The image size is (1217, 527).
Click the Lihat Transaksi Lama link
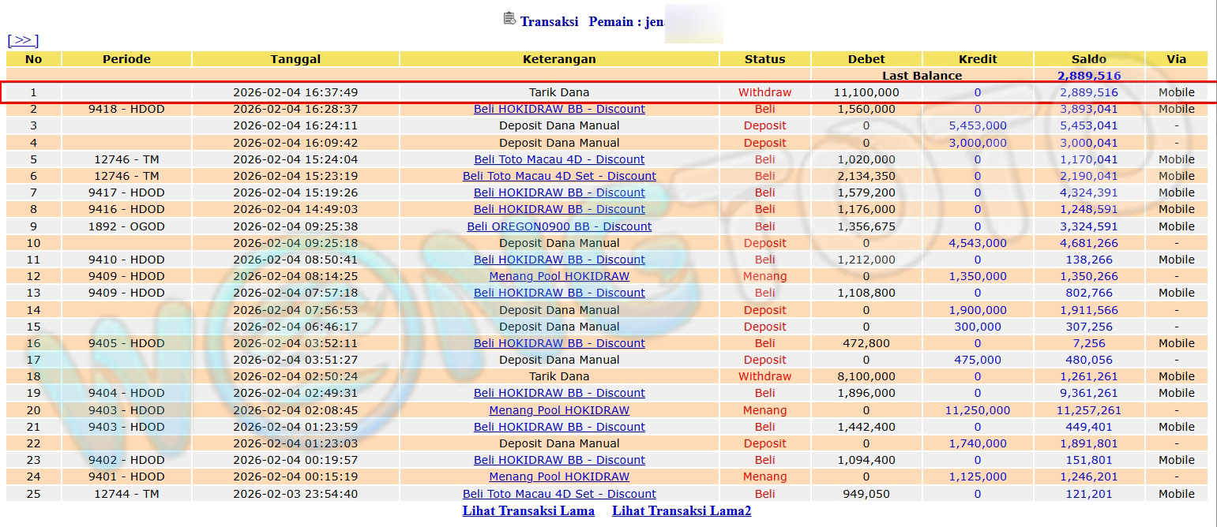(x=528, y=511)
